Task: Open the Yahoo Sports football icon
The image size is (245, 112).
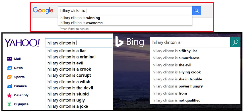Action: pyautogui.click(x=9, y=77)
